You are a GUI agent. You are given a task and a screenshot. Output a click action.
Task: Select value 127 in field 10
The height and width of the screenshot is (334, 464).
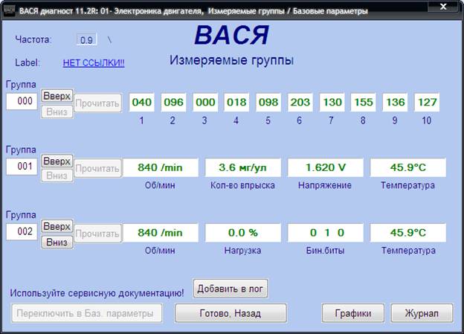coord(427,102)
